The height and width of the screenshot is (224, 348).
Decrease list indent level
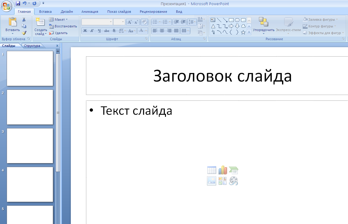pos(176,22)
